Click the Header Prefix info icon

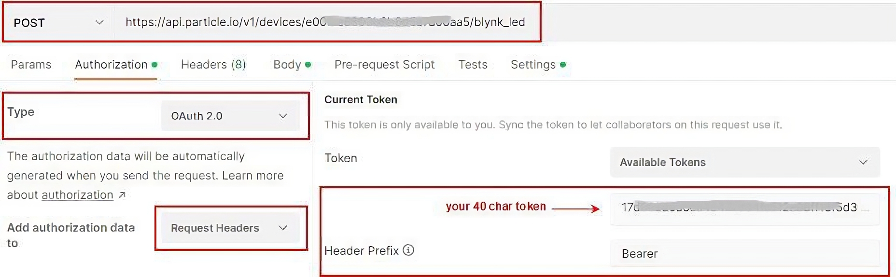(408, 250)
